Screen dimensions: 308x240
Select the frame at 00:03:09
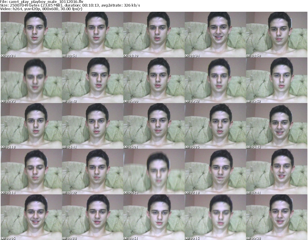tap(154, 80)
